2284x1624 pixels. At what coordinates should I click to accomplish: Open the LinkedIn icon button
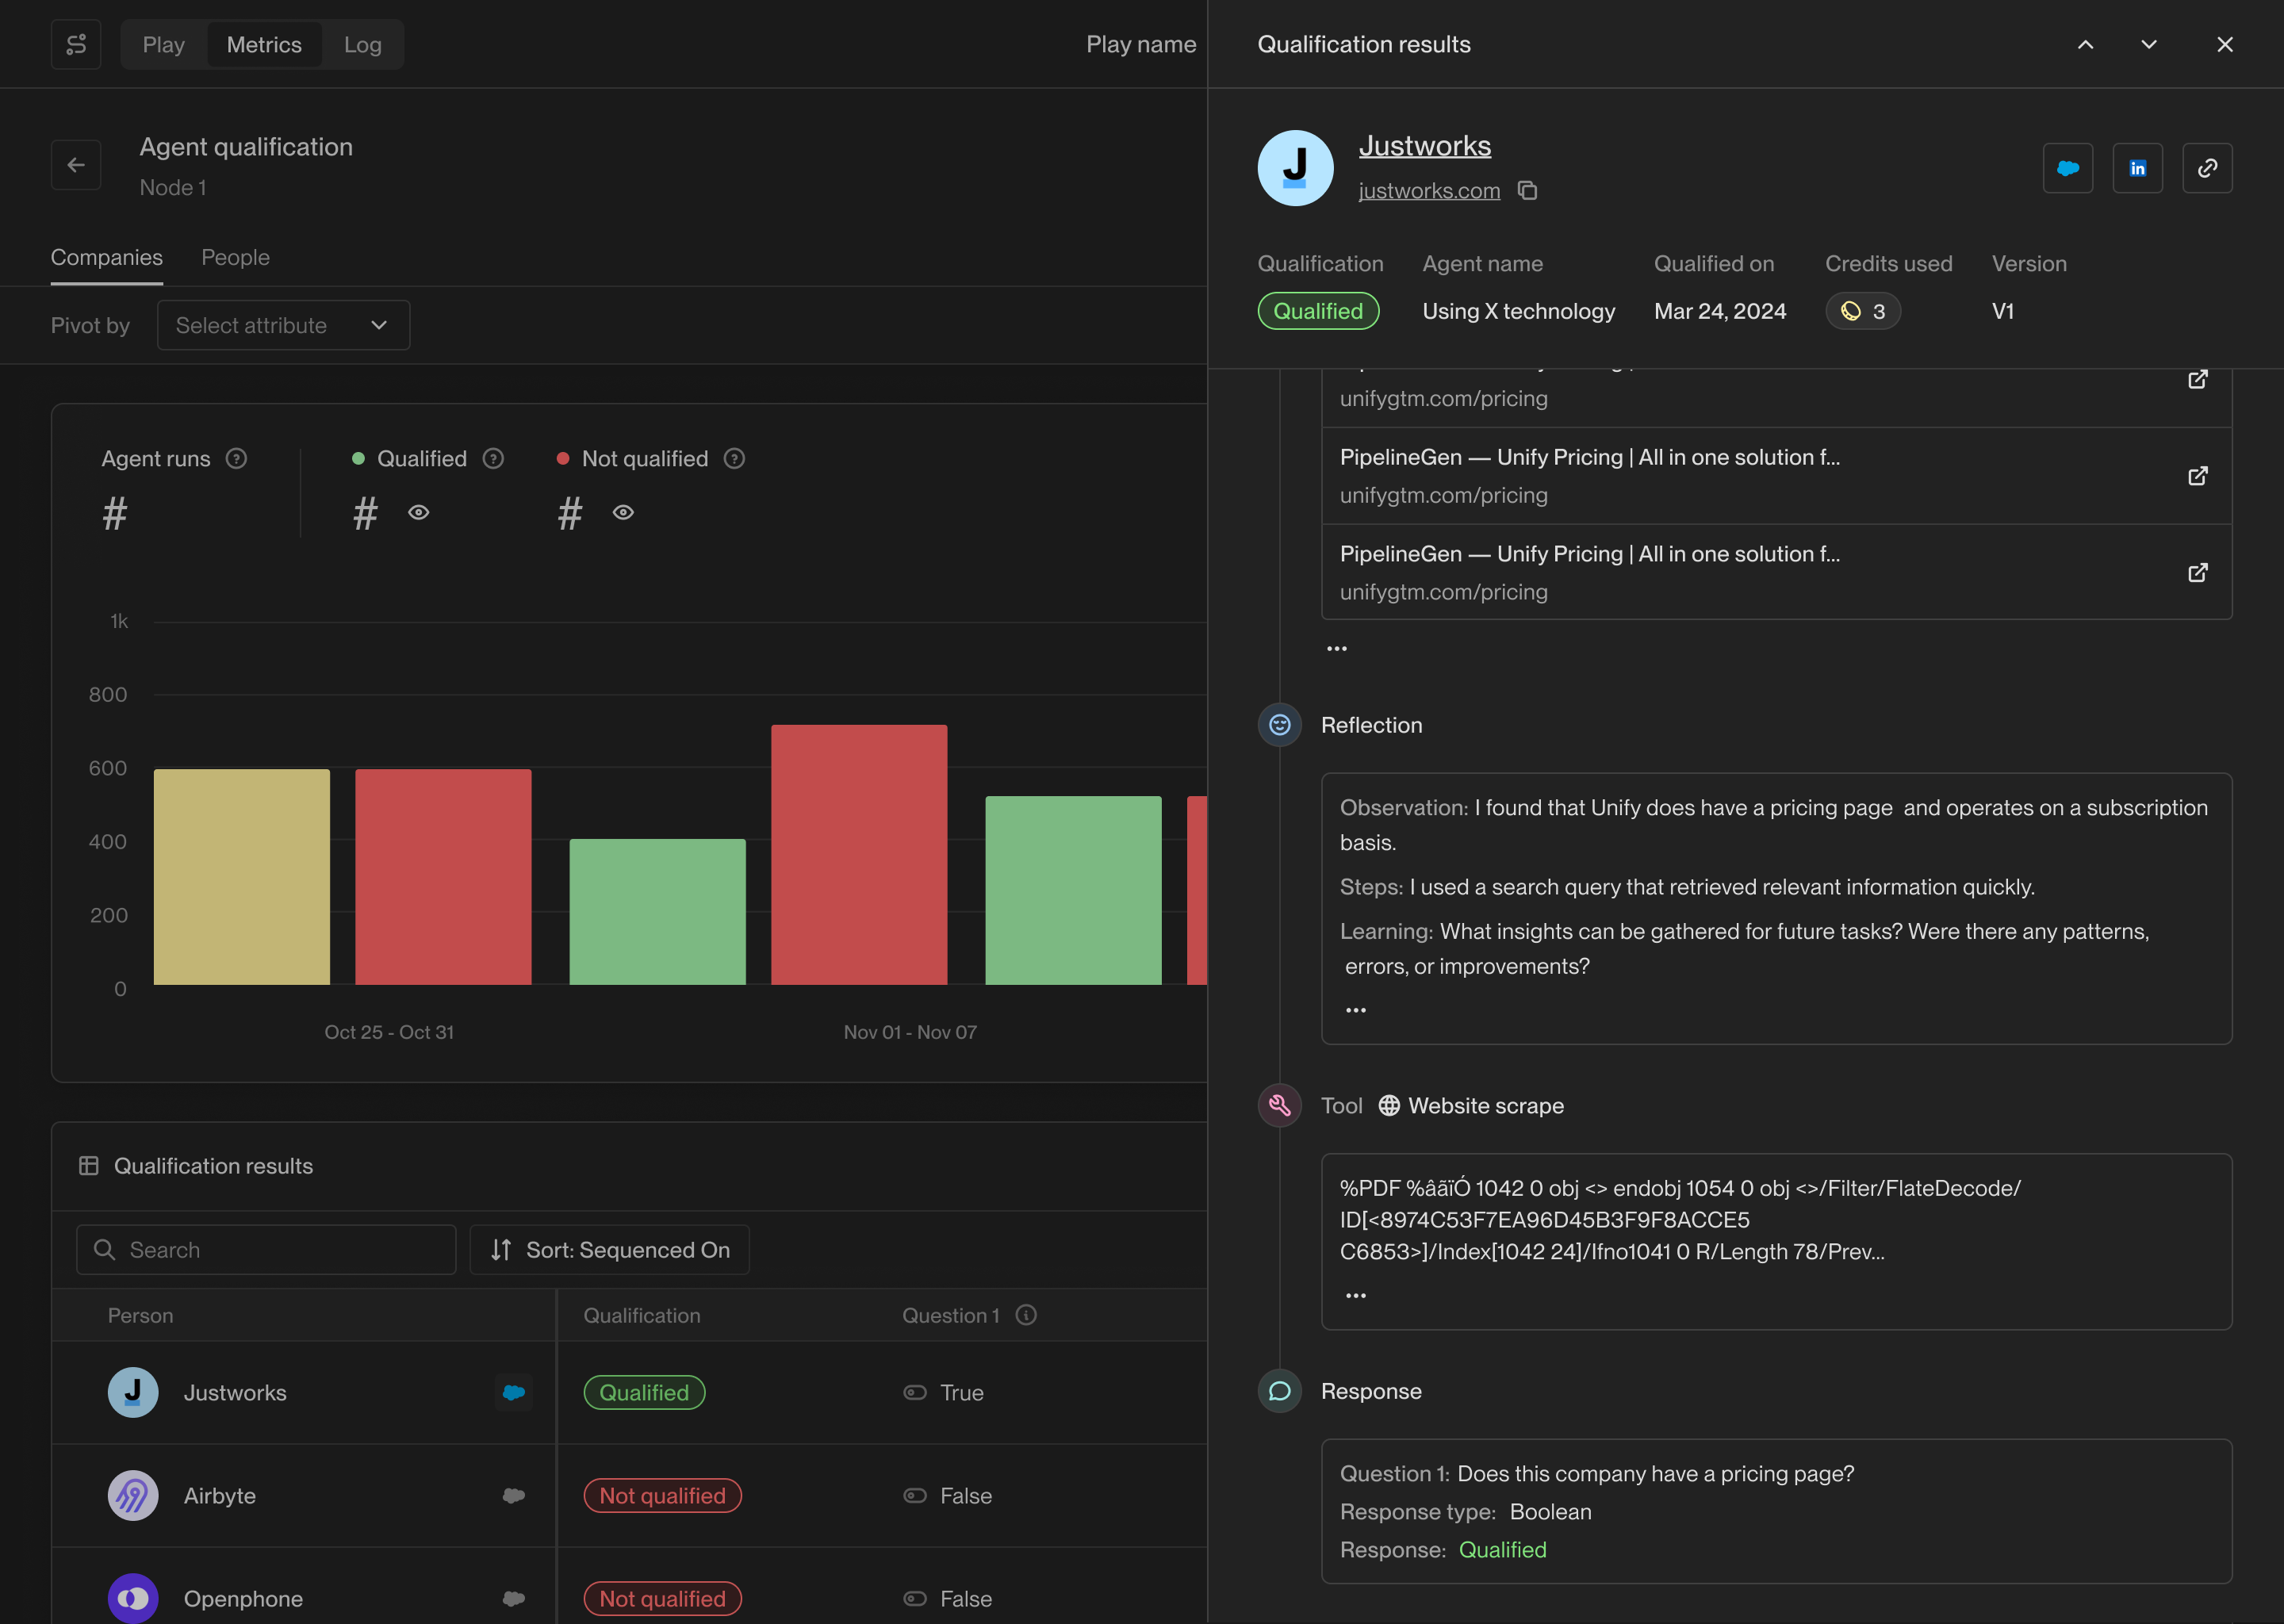pyautogui.click(x=2137, y=168)
